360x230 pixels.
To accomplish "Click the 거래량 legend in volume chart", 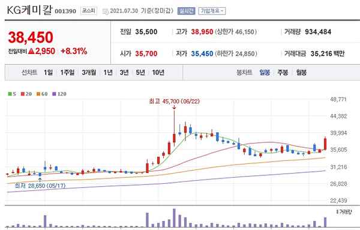I will click(344, 212).
